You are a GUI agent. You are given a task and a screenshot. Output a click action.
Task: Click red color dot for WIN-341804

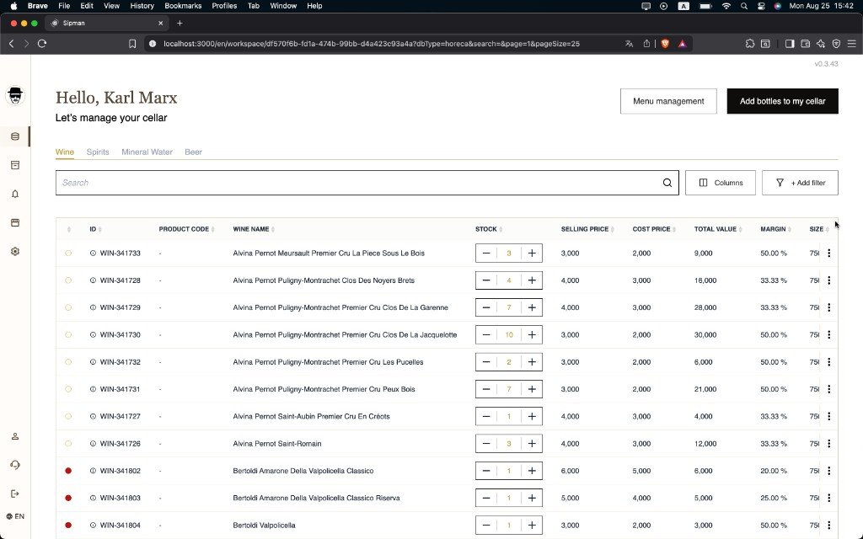coord(68,526)
